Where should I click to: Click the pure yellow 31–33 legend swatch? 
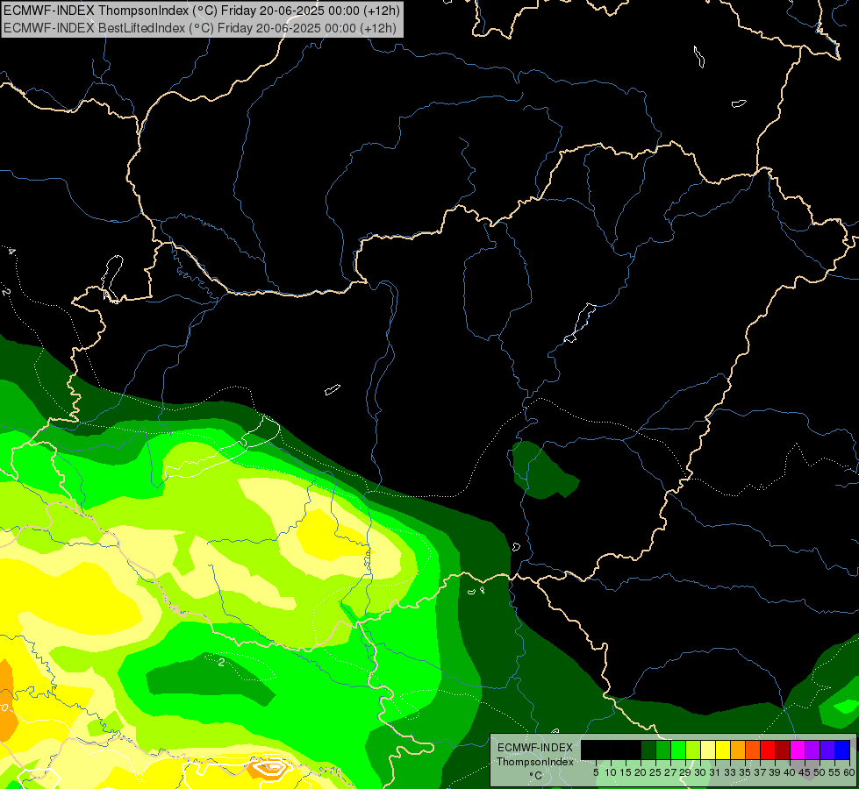point(723,750)
